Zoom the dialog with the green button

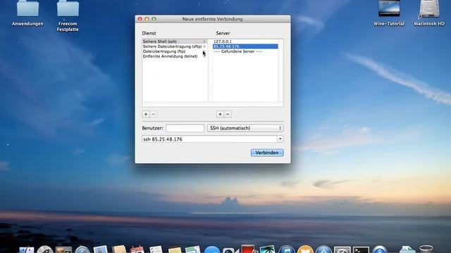tap(154, 19)
